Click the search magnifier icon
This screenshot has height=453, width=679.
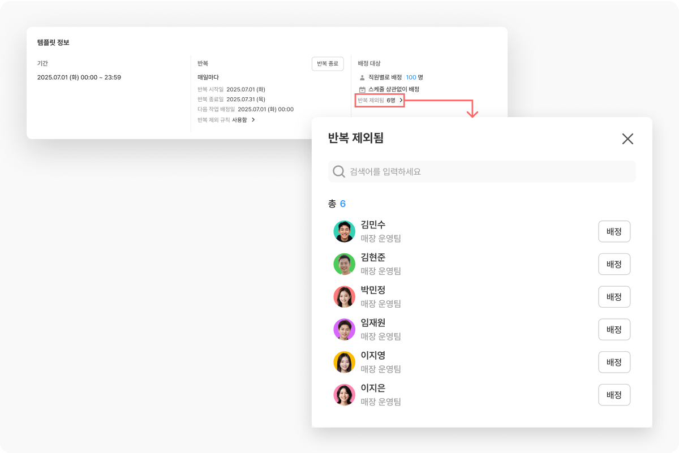coord(339,171)
